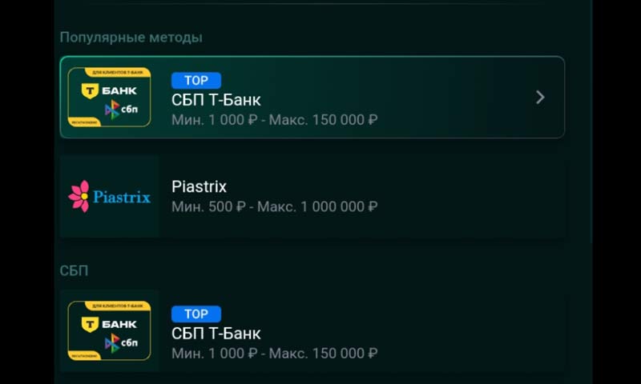
Task: Click the Популярные методы section header
Action: click(131, 38)
